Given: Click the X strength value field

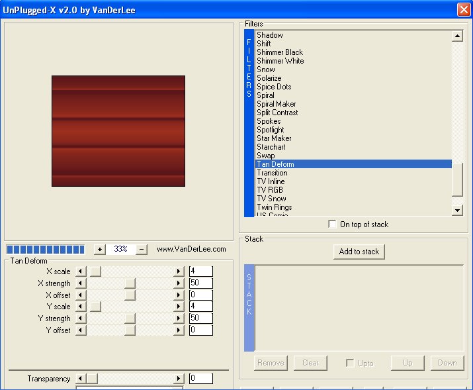Looking at the screenshot, I should tap(201, 283).
